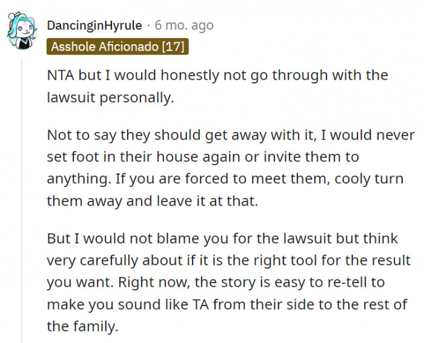Click the word "NTA" starting the comment
Screen dimensions: 424x343
[x=61, y=76]
